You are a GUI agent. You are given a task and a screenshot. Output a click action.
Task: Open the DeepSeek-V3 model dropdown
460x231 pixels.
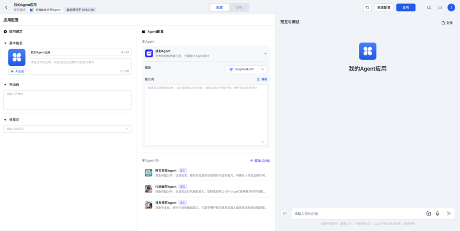click(246, 69)
